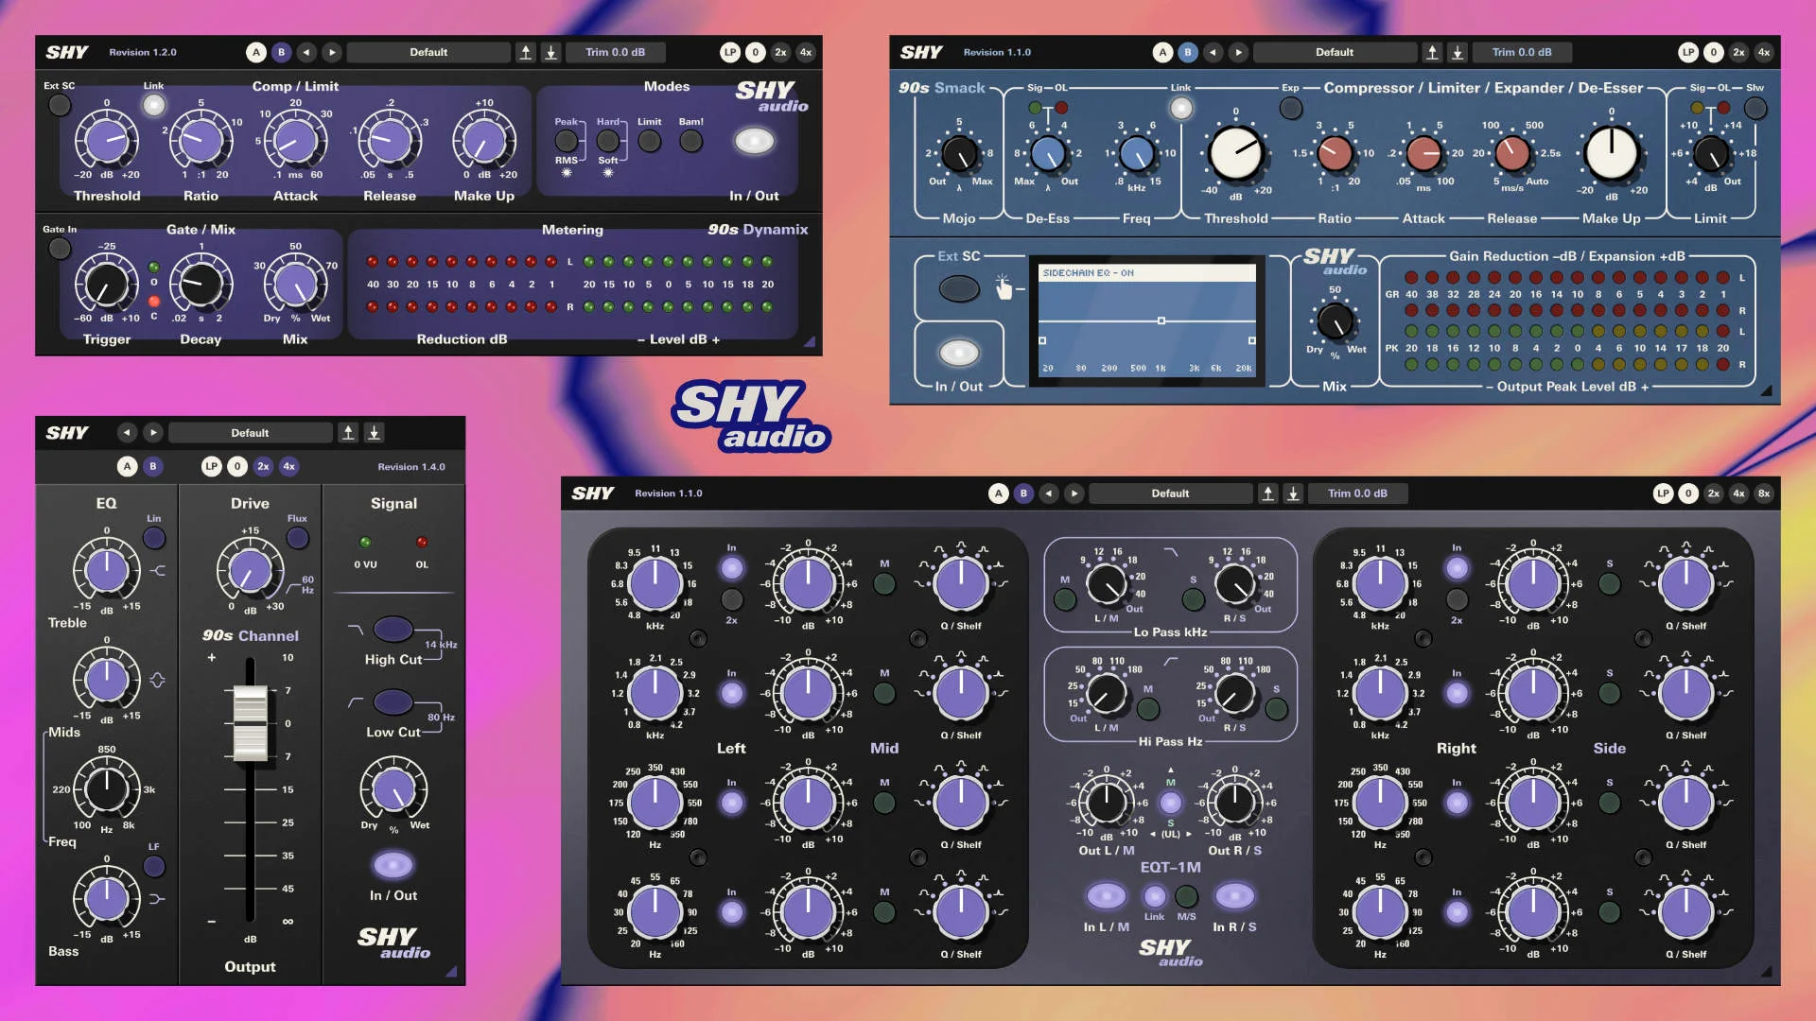The image size is (1816, 1021).
Task: Go to next preset in EQT-1M
Action: click(x=1074, y=493)
